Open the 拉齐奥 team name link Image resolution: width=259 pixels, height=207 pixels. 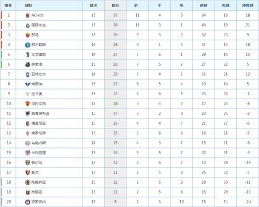point(37,94)
